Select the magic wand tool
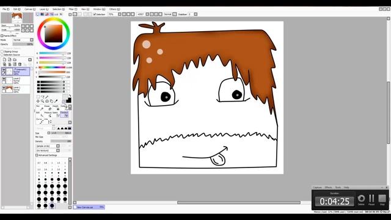Viewport: 391px width, 220px height. 46,97
